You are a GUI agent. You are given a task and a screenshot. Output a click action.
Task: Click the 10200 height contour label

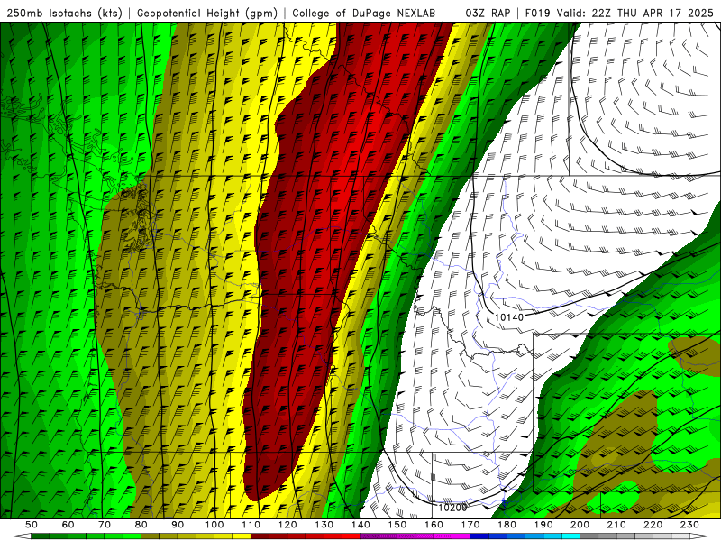coord(452,508)
